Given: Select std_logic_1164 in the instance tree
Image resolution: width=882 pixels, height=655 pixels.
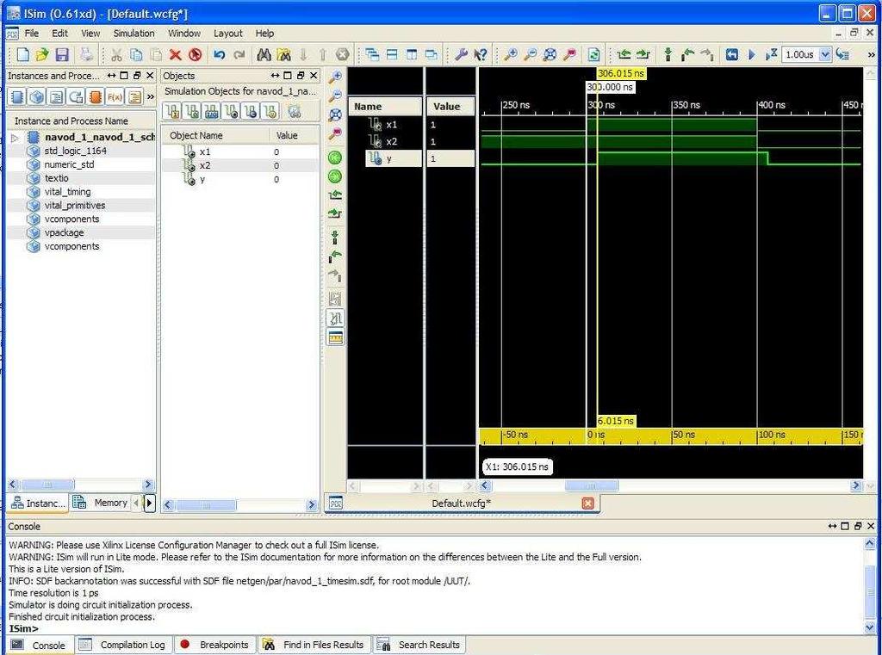Looking at the screenshot, I should [76, 151].
